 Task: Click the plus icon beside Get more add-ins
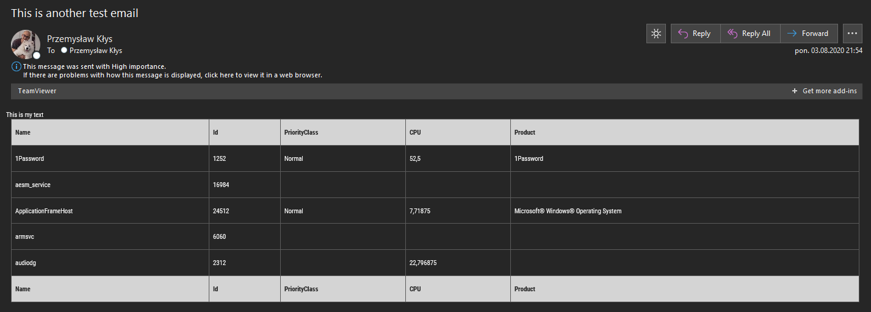[x=795, y=91]
